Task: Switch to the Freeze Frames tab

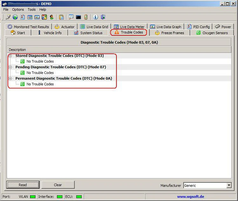Action: [170, 33]
